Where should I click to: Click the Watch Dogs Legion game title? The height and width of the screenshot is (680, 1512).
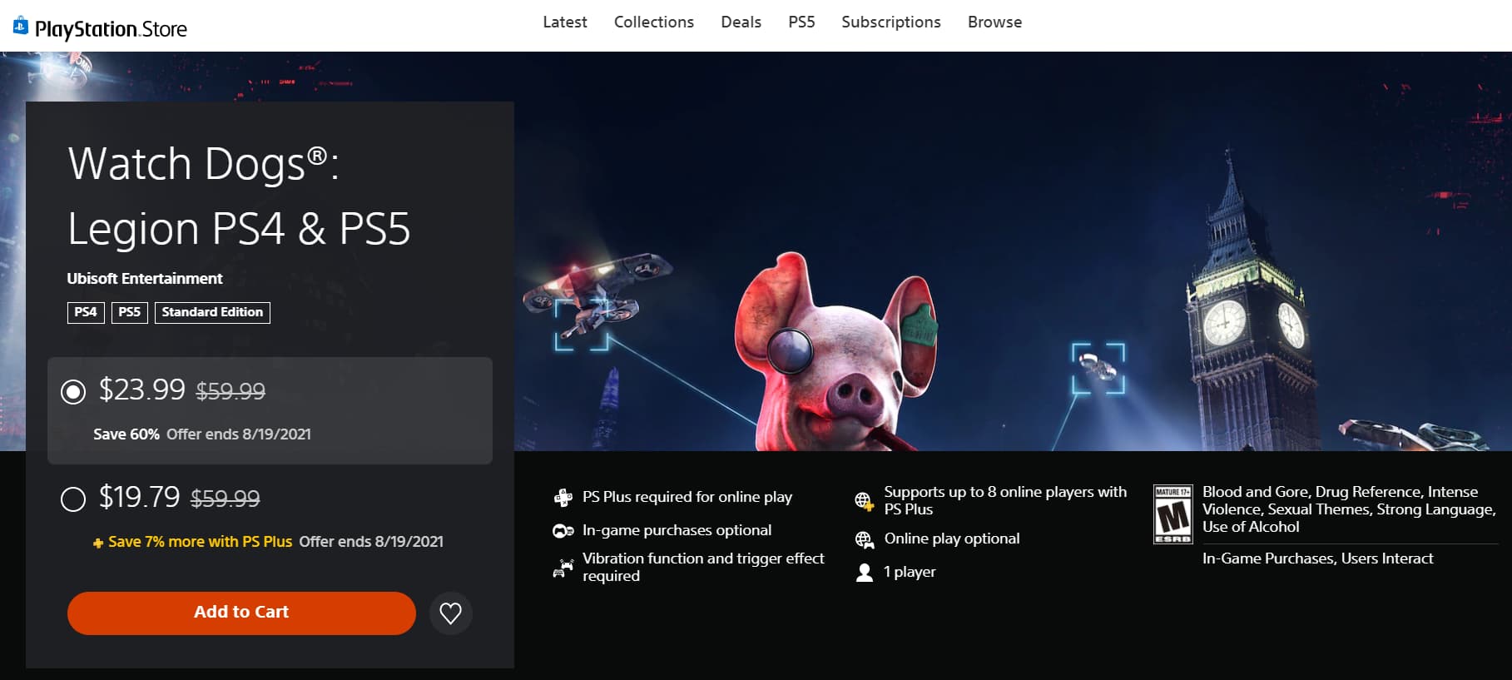point(239,196)
